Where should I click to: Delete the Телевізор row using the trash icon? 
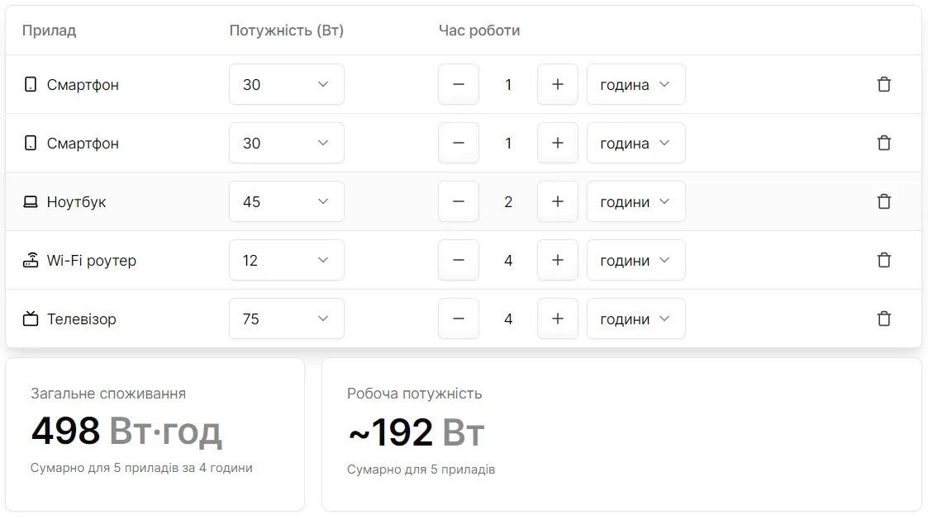click(884, 318)
